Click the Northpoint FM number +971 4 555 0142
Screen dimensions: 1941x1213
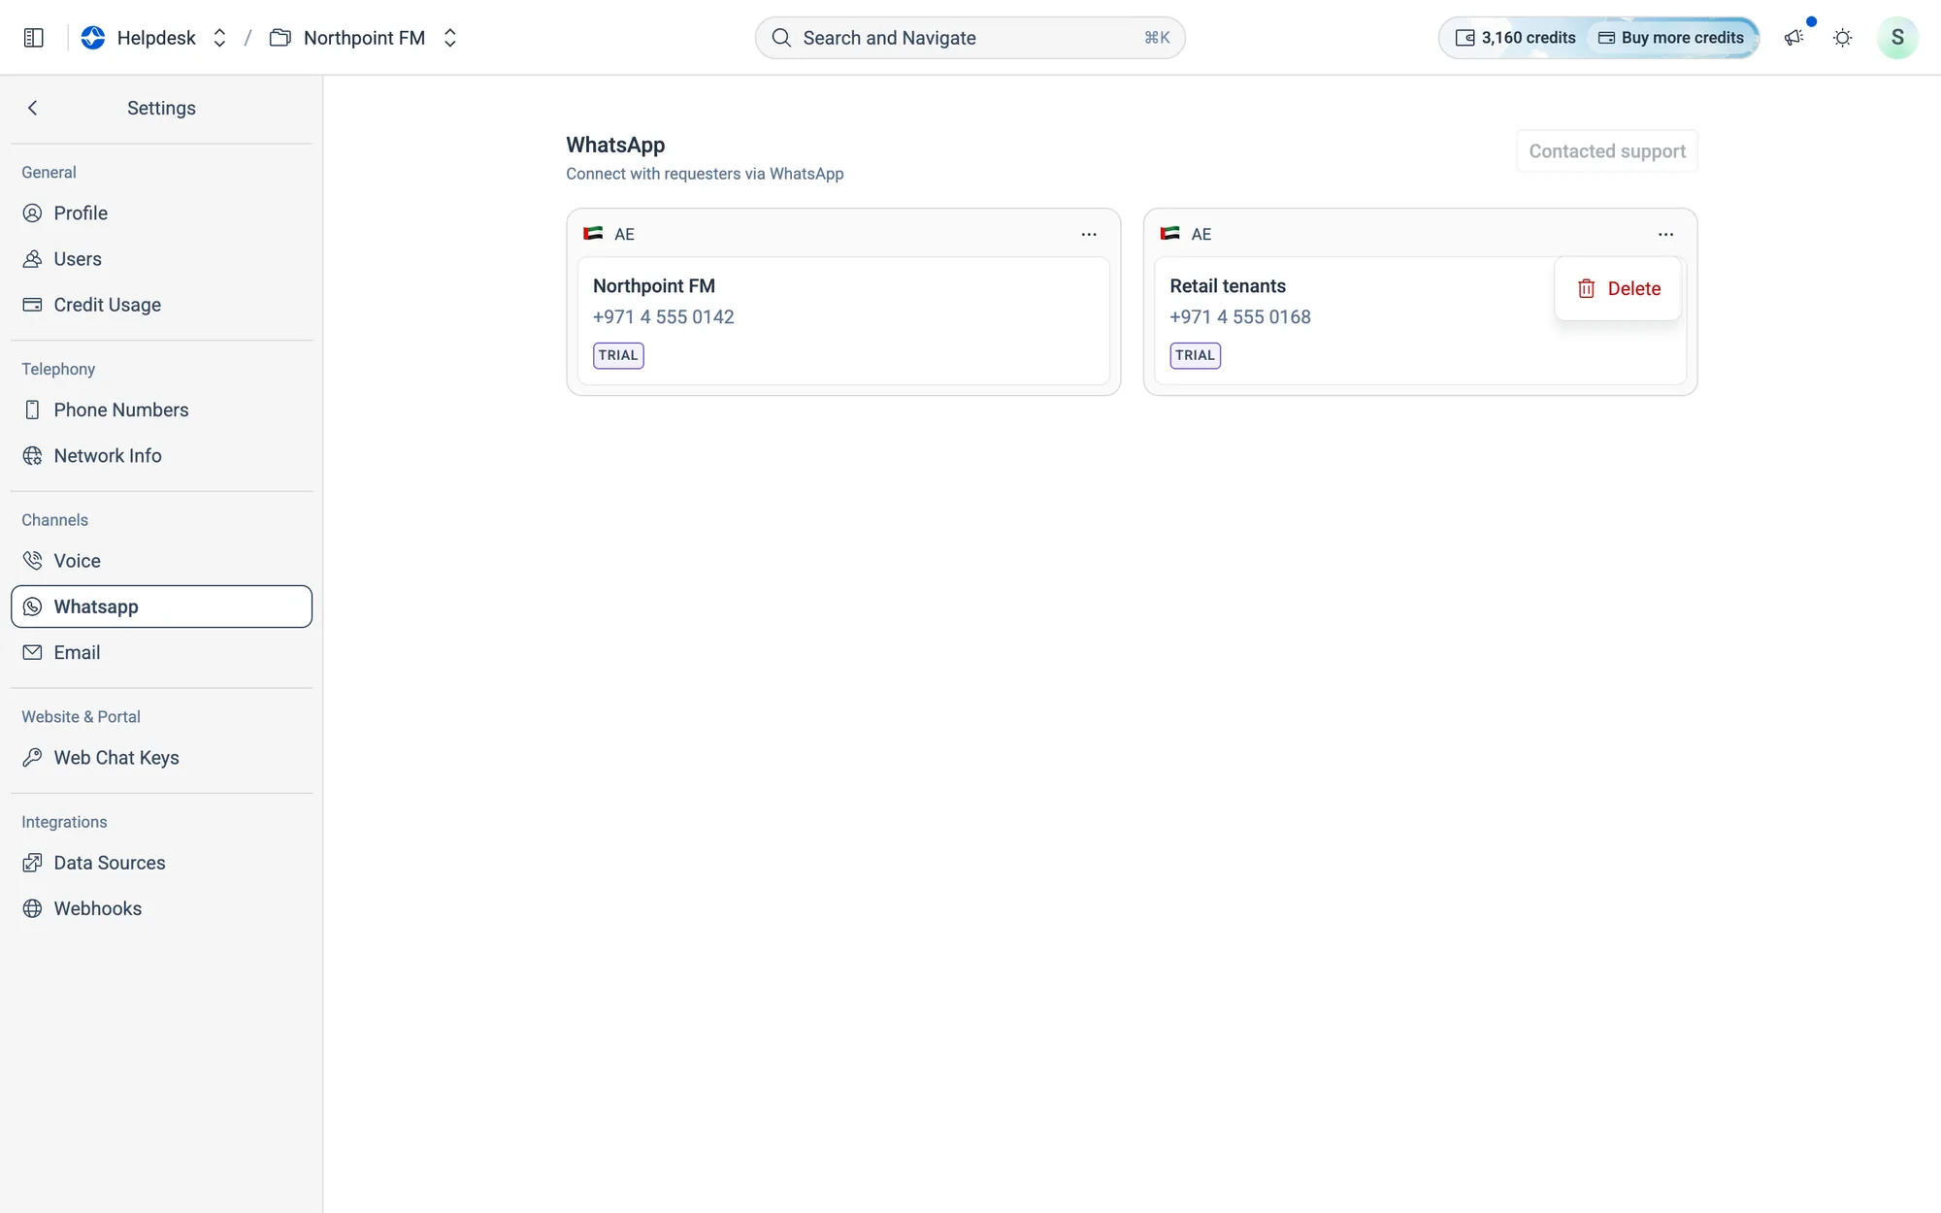point(664,317)
